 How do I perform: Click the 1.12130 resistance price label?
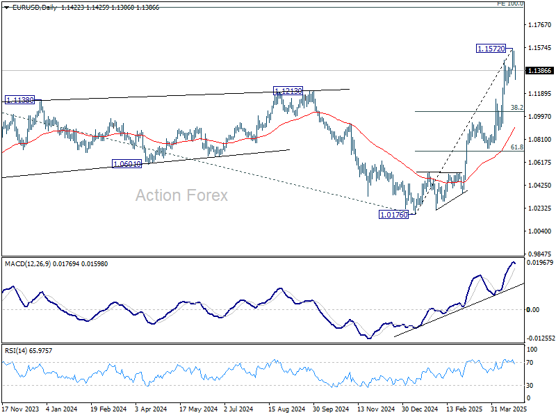[288, 91]
